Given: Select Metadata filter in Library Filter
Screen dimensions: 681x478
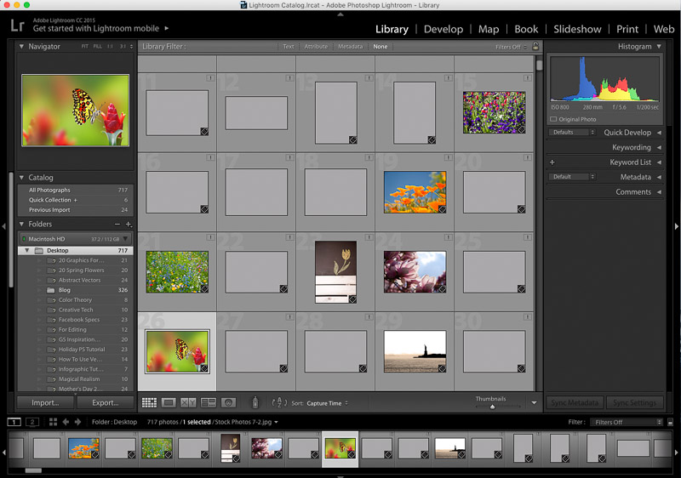Looking at the screenshot, I should point(350,47).
